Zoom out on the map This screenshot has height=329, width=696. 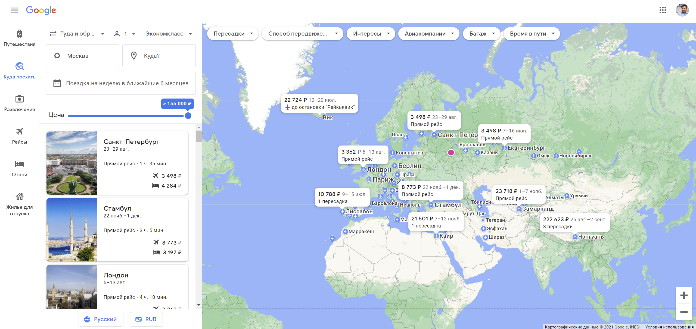pyautogui.click(x=684, y=312)
